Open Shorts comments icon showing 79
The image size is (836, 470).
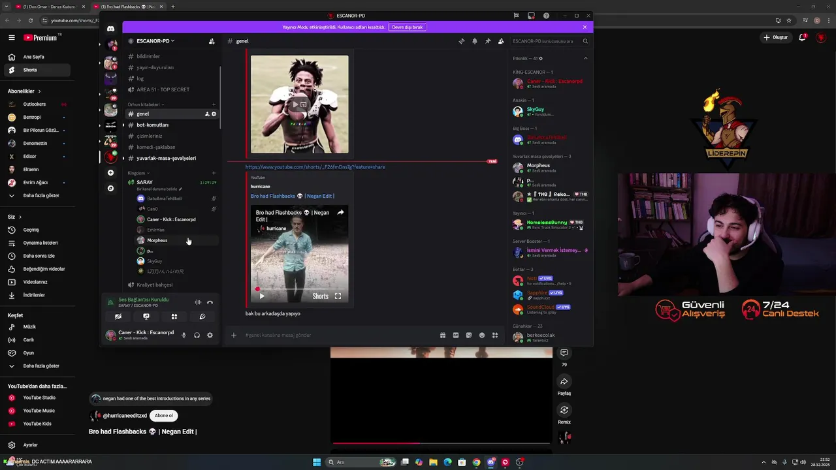564,353
